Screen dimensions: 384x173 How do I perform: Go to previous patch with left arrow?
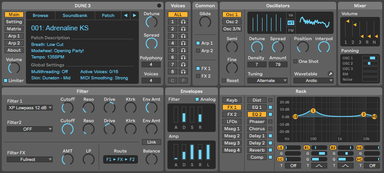125,16
